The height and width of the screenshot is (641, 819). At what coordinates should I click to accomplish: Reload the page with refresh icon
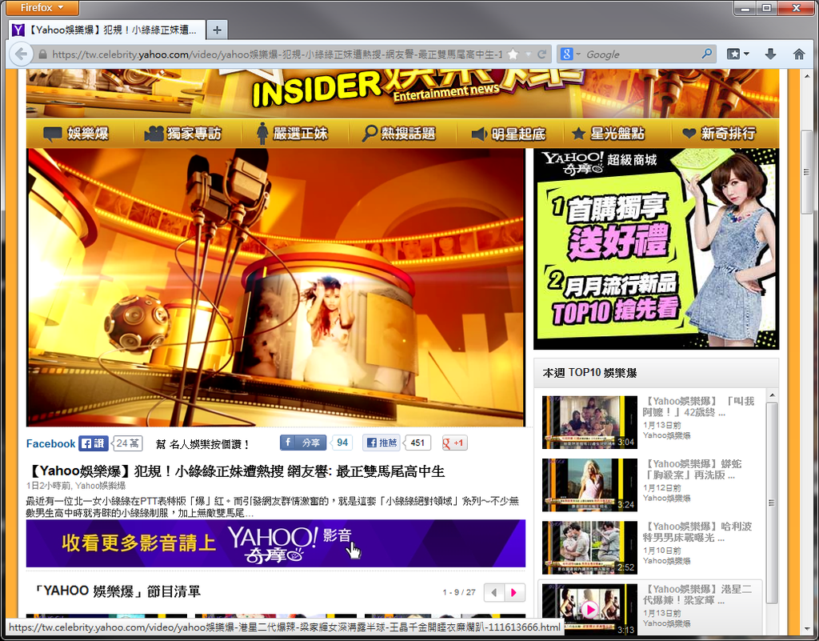coord(542,54)
